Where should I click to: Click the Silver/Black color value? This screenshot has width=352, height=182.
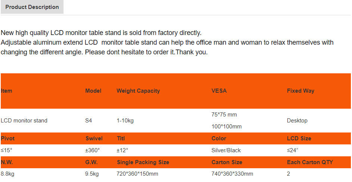226,150
